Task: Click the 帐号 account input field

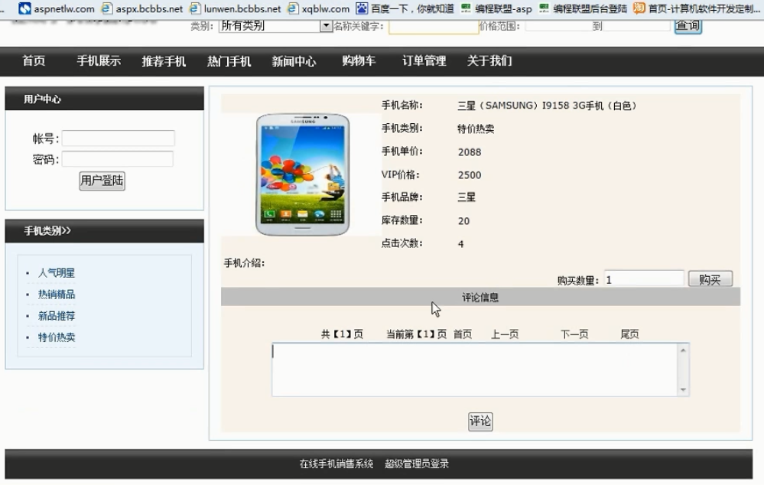Action: tap(118, 138)
